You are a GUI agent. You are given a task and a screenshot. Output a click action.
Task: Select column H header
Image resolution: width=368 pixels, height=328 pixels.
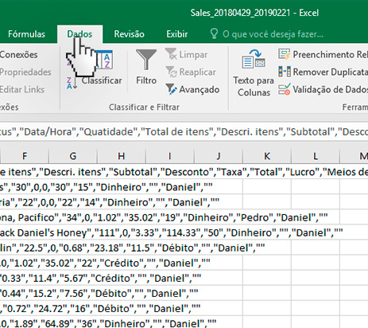[x=122, y=156]
